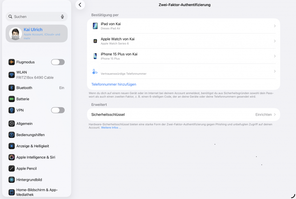This screenshot has height=199, width=296.
Task: Click the Hintergrundbild icon
Action: click(x=12, y=180)
